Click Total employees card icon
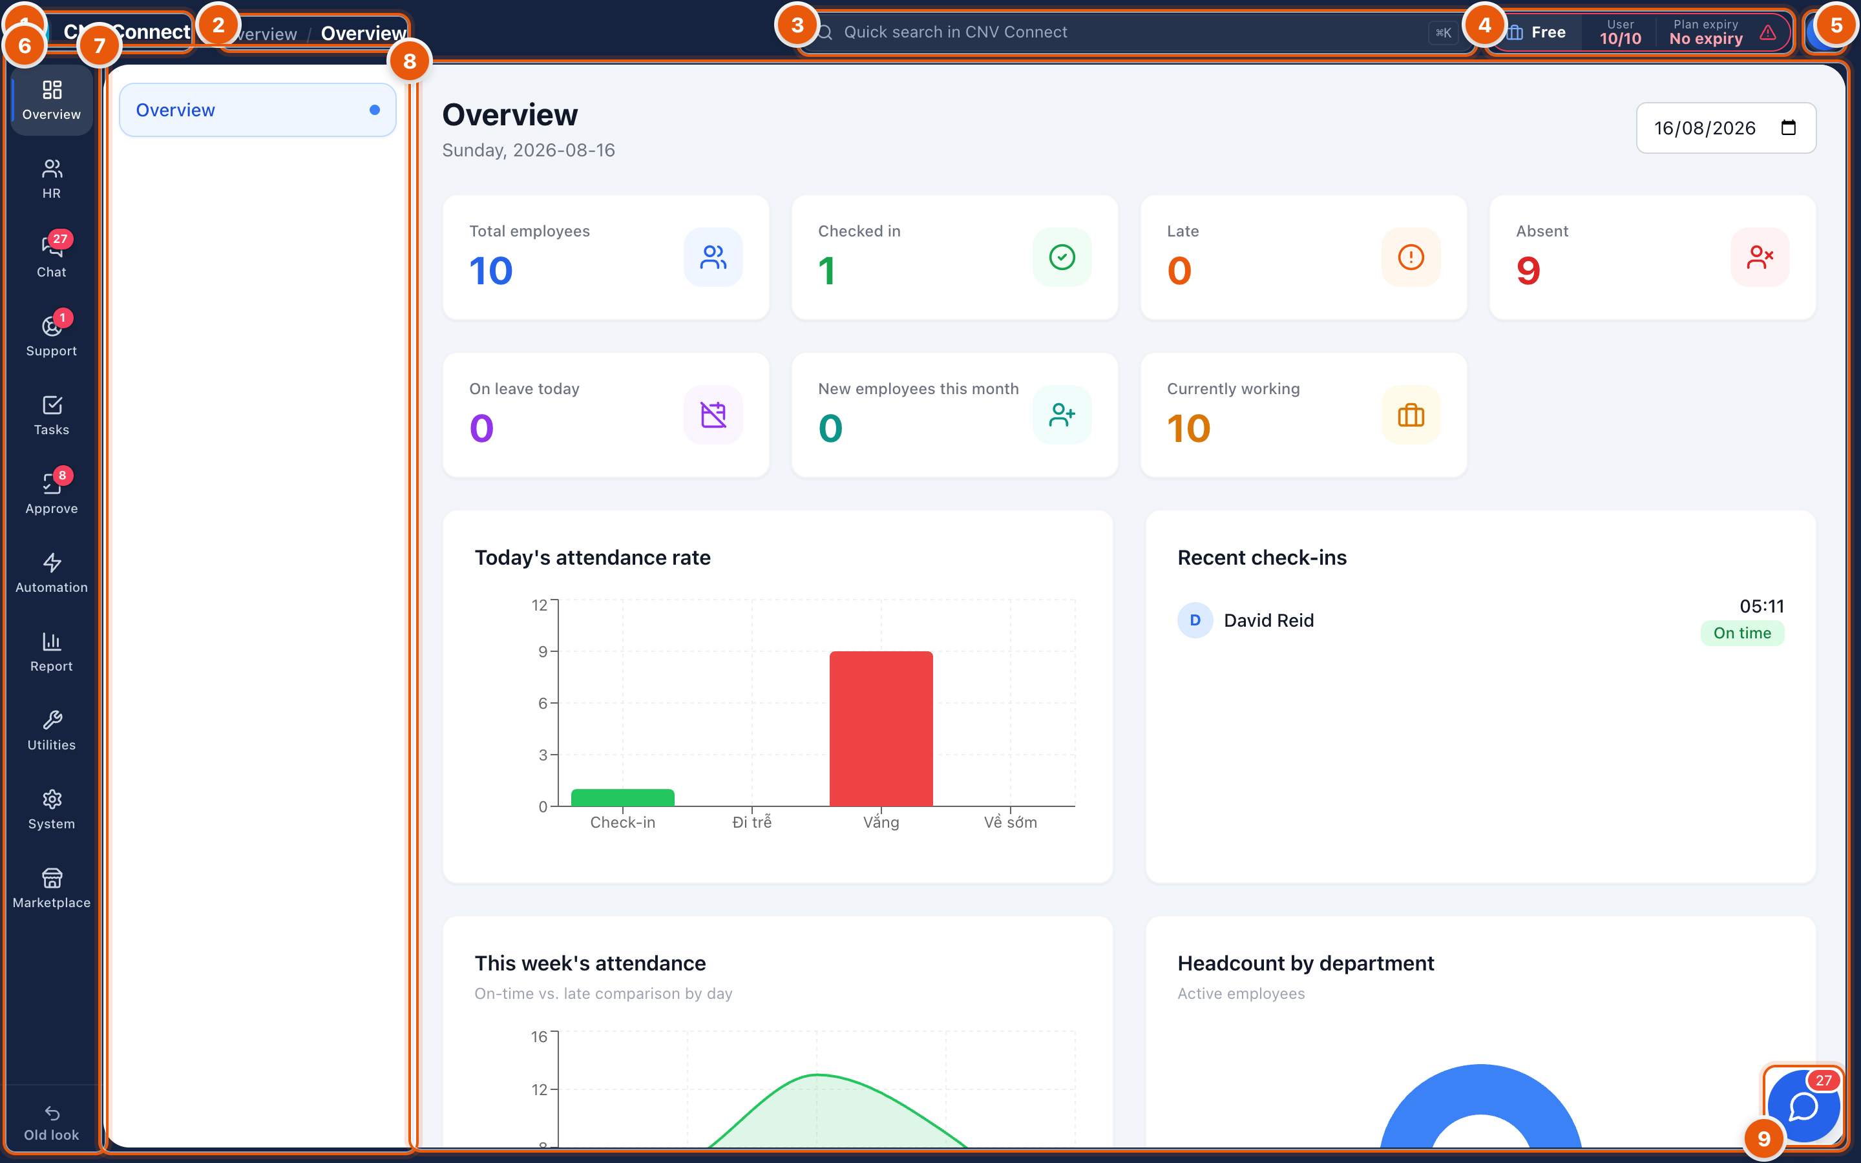The width and height of the screenshot is (1861, 1163). click(x=713, y=257)
